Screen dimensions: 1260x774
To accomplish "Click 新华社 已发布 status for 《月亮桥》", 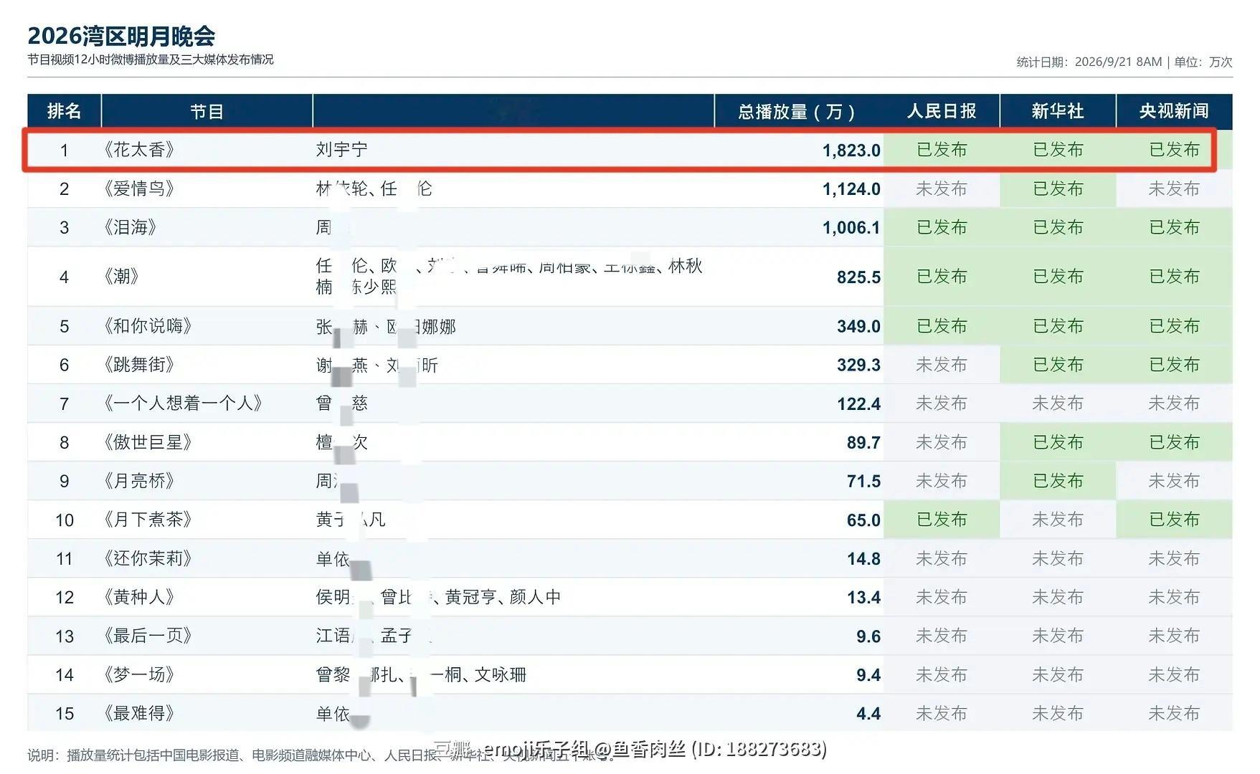I will pos(1057,481).
